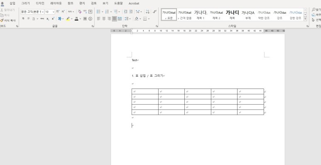Viewport: 321px width, 165px height.
Task: Increase font size with grow font icon
Action: pos(58,12)
